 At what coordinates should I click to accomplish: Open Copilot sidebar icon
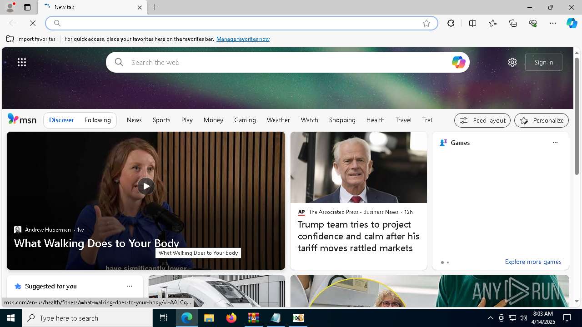pyautogui.click(x=572, y=23)
